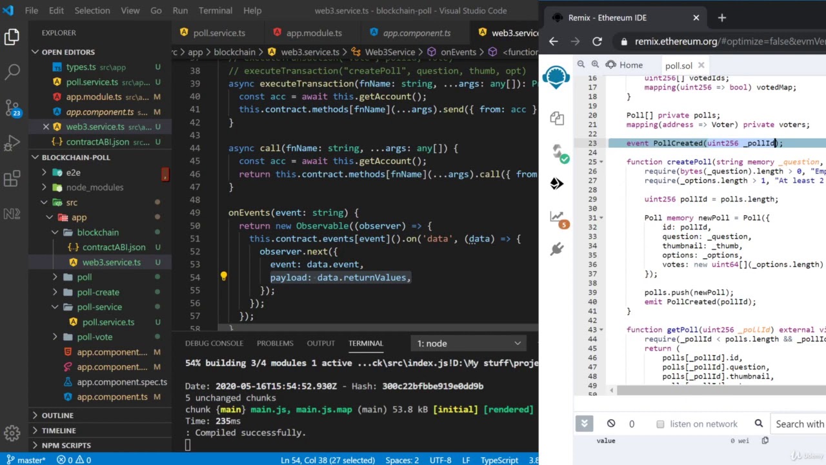Reload the Remix browser page
The width and height of the screenshot is (826, 465).
[597, 41]
